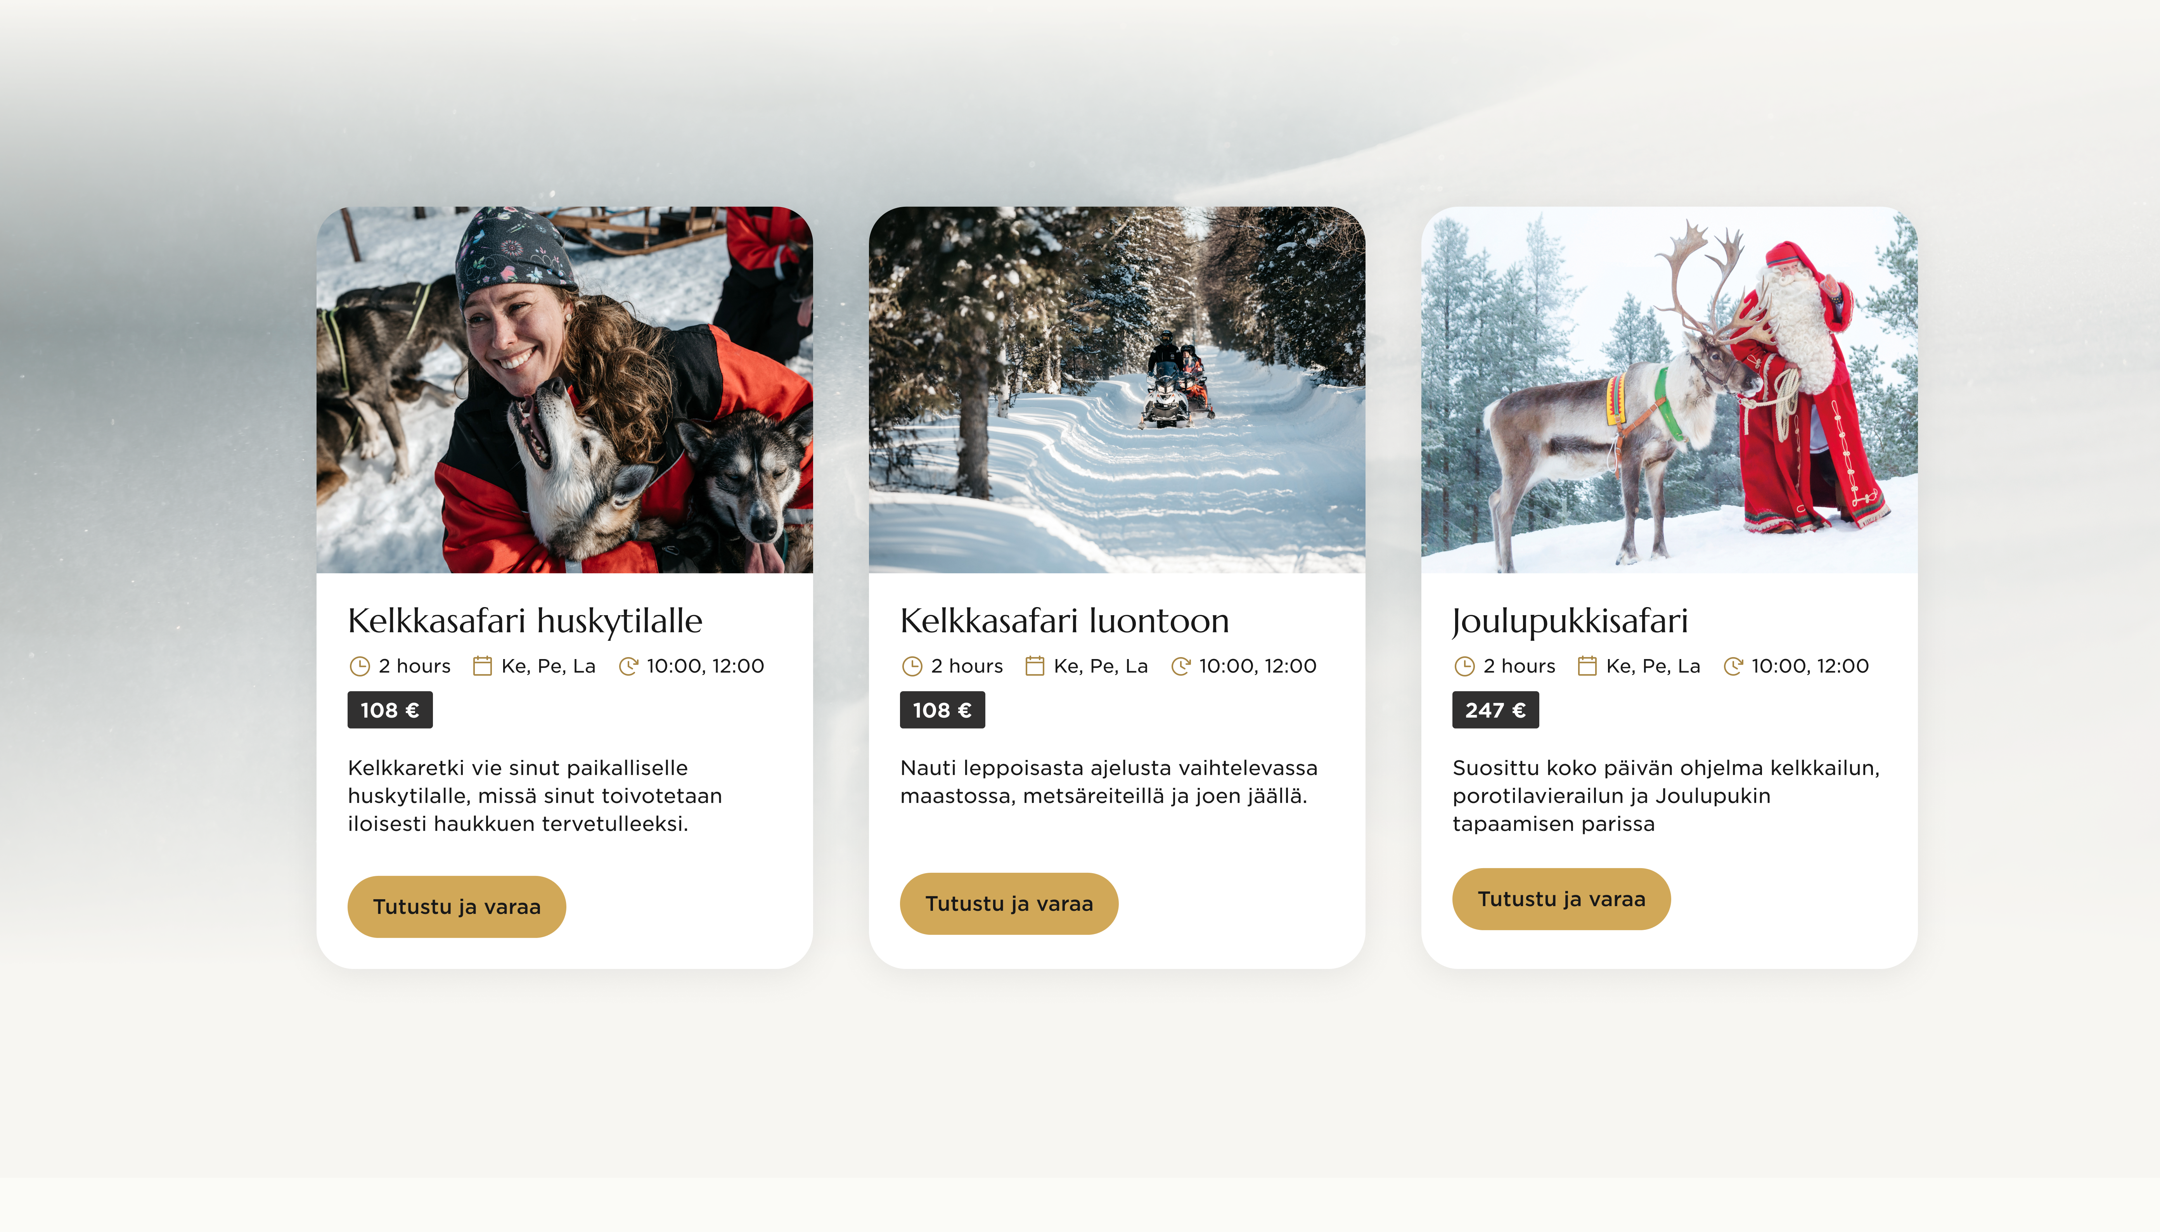Click the calendar icon on Joulupukkisafari card
Viewport: 2160px width, 1232px height.
point(1587,666)
